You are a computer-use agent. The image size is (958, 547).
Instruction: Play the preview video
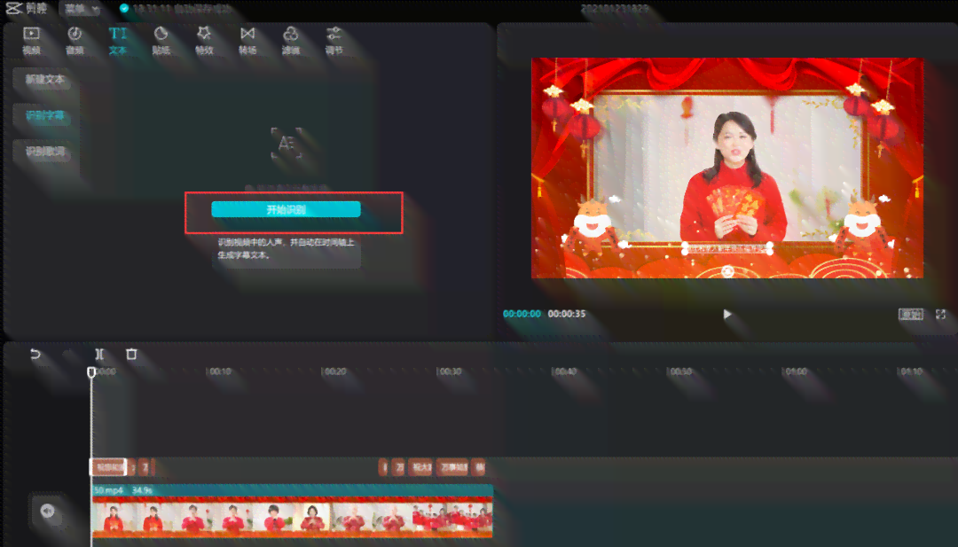click(x=727, y=315)
